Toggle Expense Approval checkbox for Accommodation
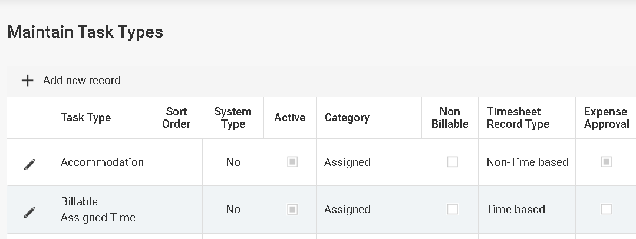The width and height of the screenshot is (636, 239). [x=606, y=162]
